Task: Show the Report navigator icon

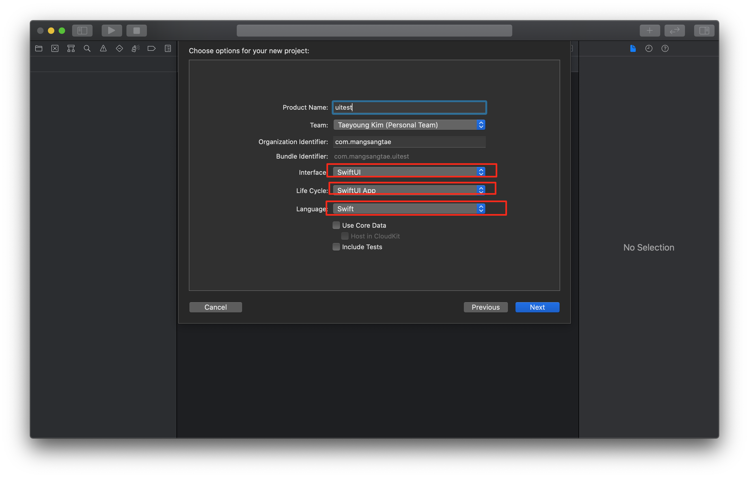Action: coord(168,48)
